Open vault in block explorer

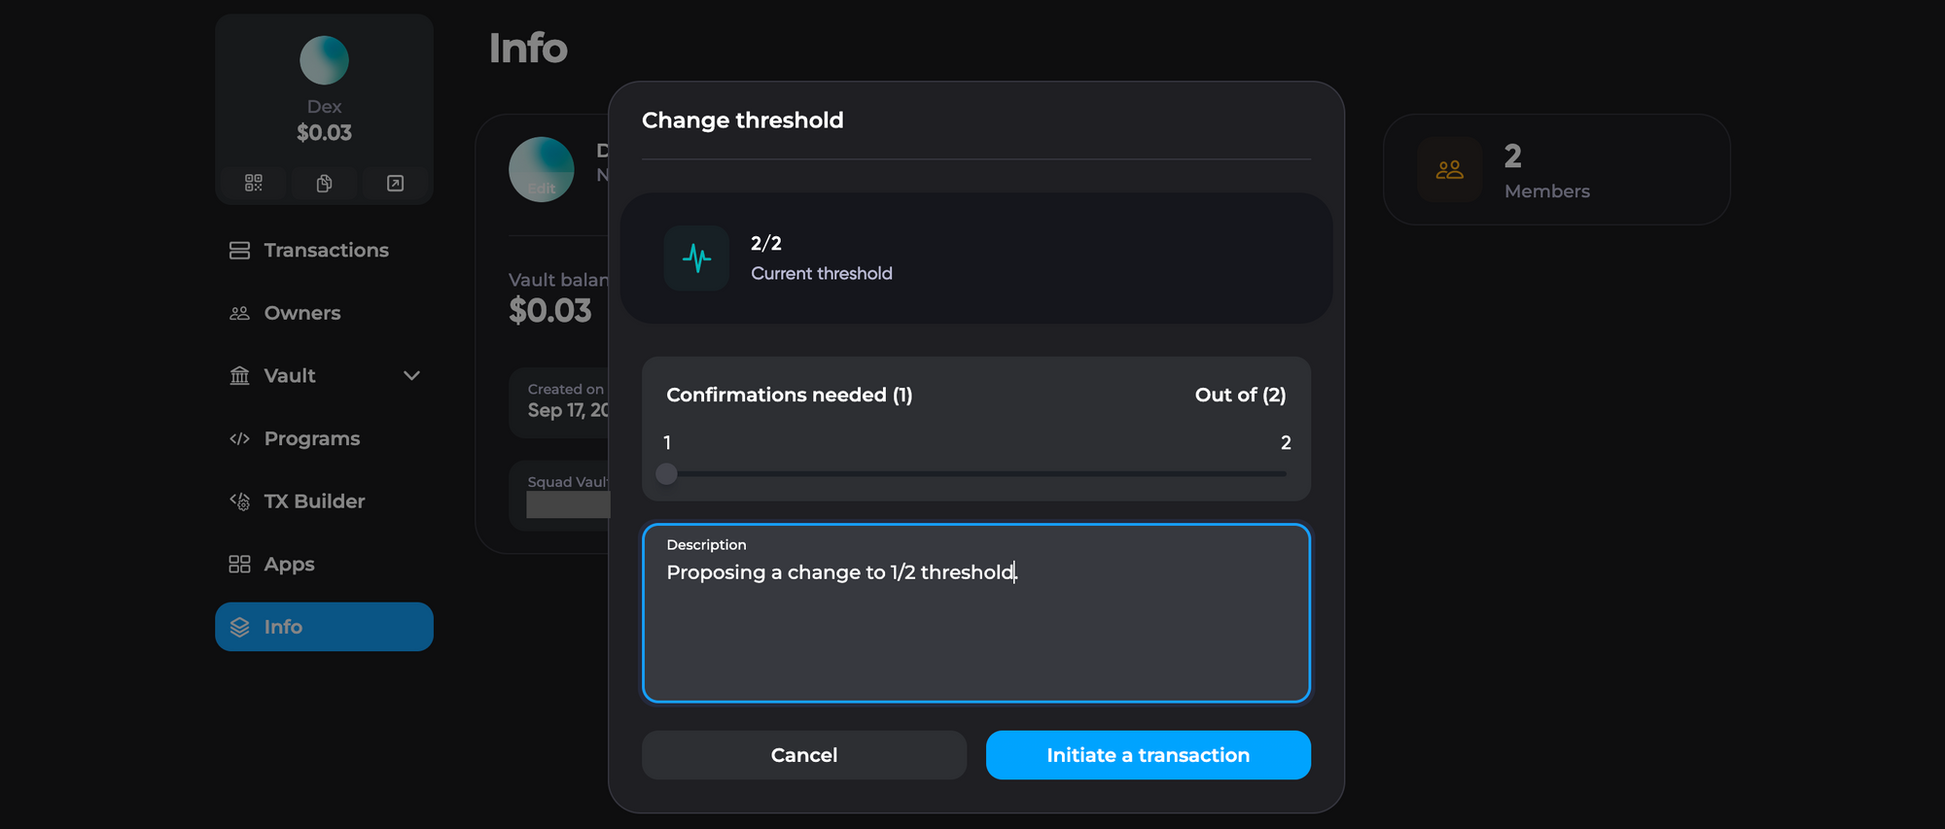[396, 183]
